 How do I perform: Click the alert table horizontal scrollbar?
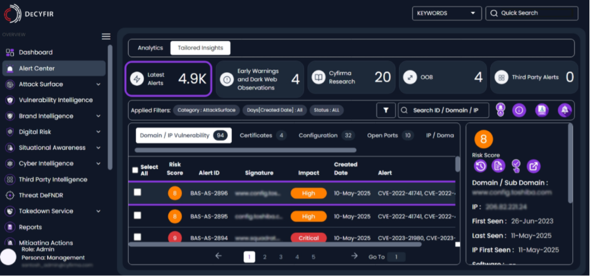tap(275, 245)
